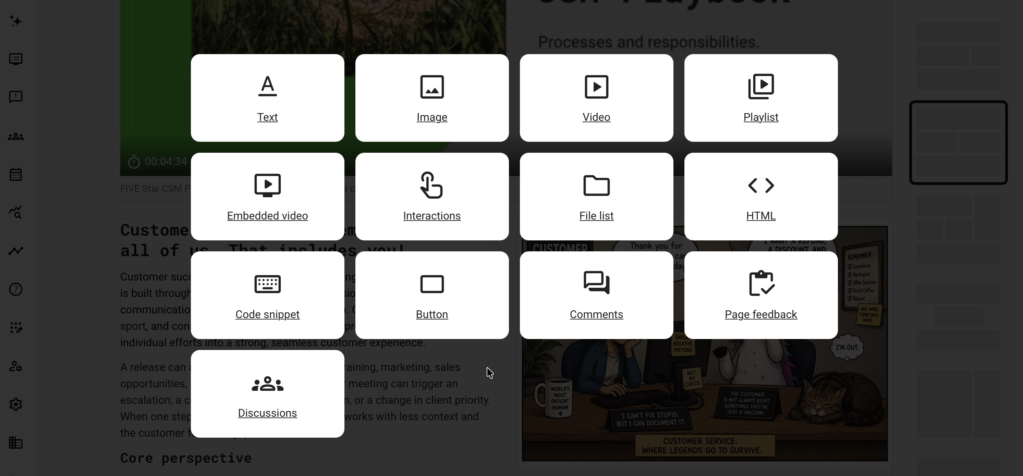Open the user settings icon in sidebar
Viewport: 1023px width, 476px height.
click(16, 366)
